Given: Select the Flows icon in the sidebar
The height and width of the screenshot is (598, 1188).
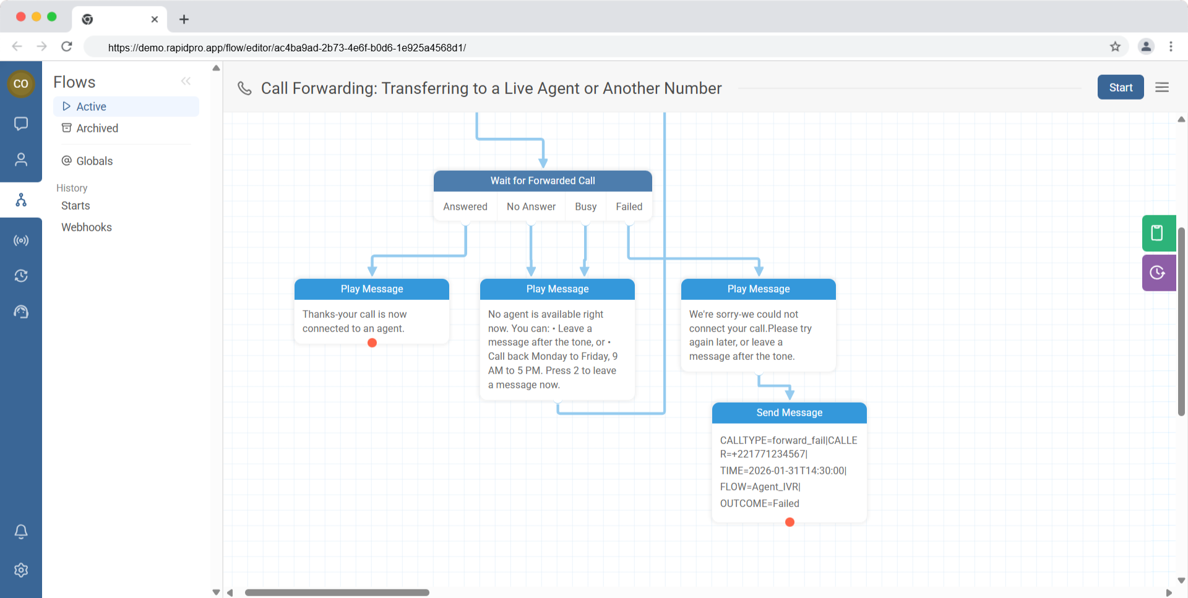Looking at the screenshot, I should (x=21, y=199).
